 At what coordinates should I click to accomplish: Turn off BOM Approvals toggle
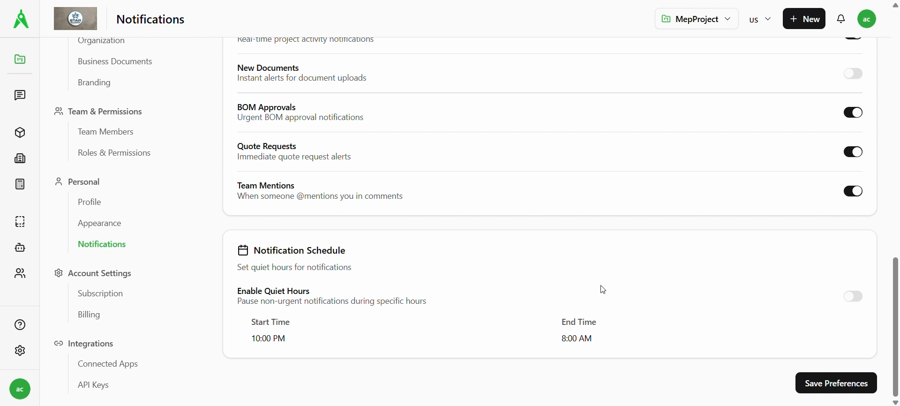(853, 113)
